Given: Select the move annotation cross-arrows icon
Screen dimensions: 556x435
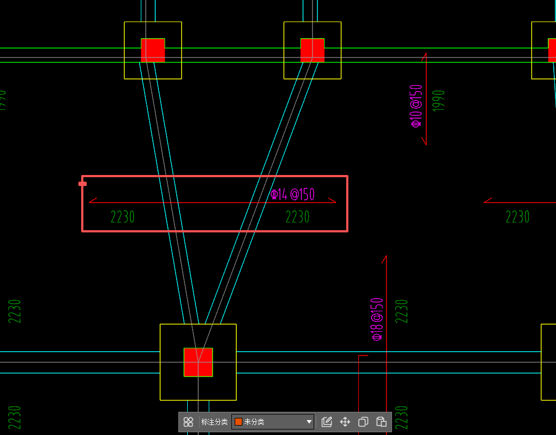Looking at the screenshot, I should coord(345,422).
